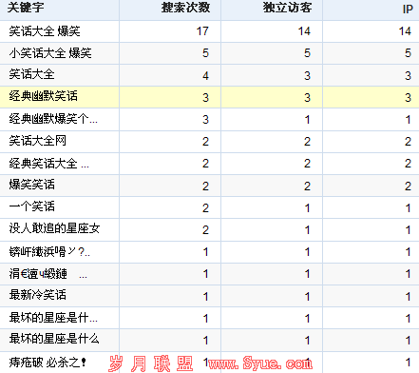This screenshot has width=419, height=373.
Task: Open the 经典笑话大全 ... keyword
Action: point(48,163)
